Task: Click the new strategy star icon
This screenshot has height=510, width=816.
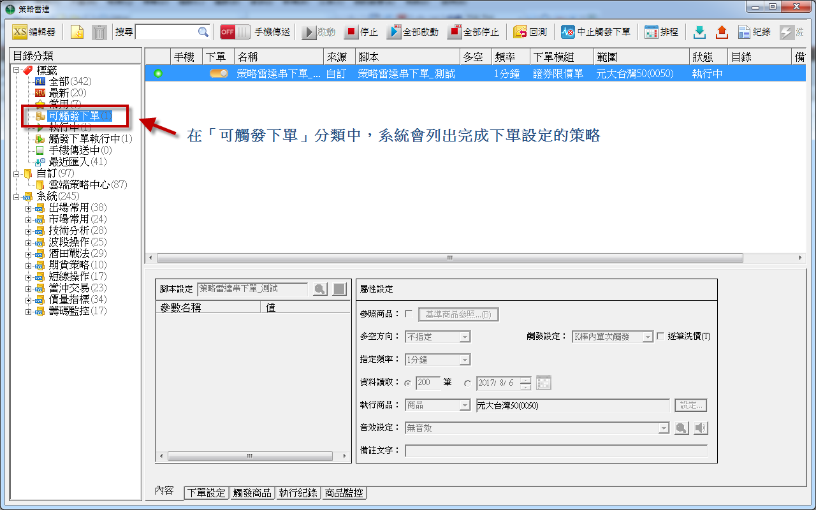Action: [x=77, y=32]
